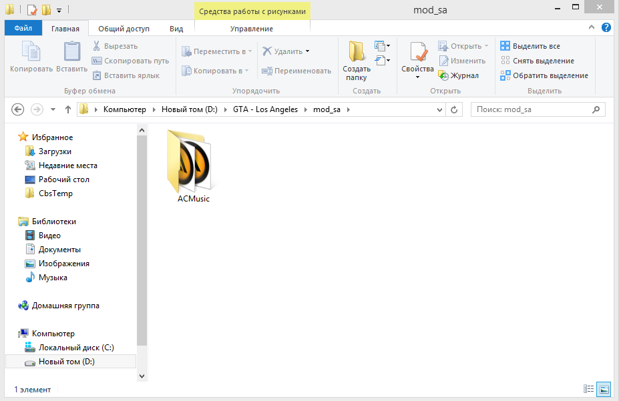Click the Paste (Вставить) clipboard icon
Image resolution: width=619 pixels, height=401 pixels.
[x=72, y=51]
